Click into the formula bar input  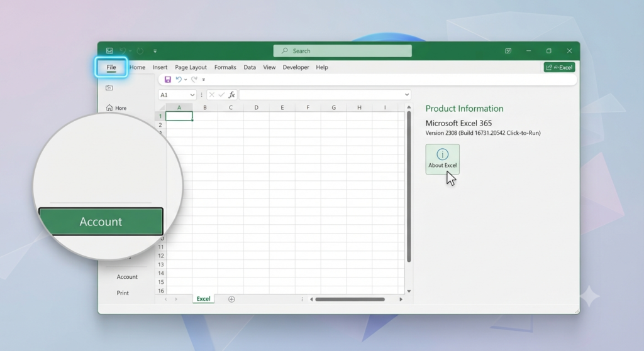(321, 95)
